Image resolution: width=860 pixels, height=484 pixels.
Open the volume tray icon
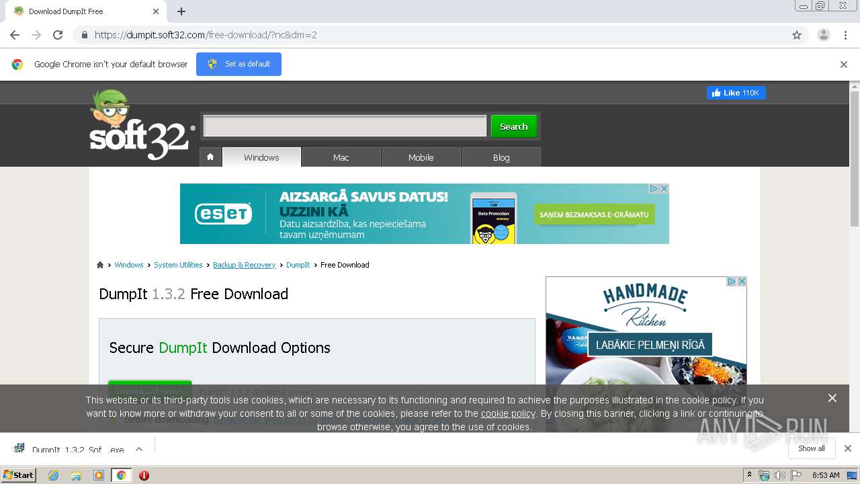(x=780, y=475)
